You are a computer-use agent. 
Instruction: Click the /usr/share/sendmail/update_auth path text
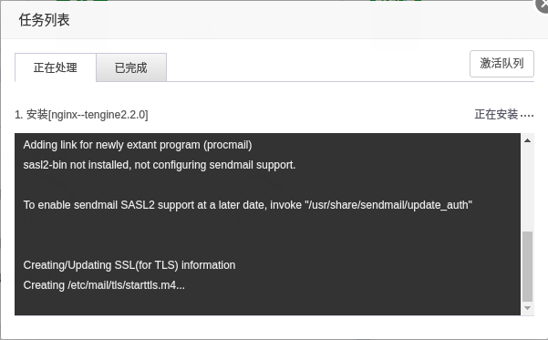click(388, 205)
